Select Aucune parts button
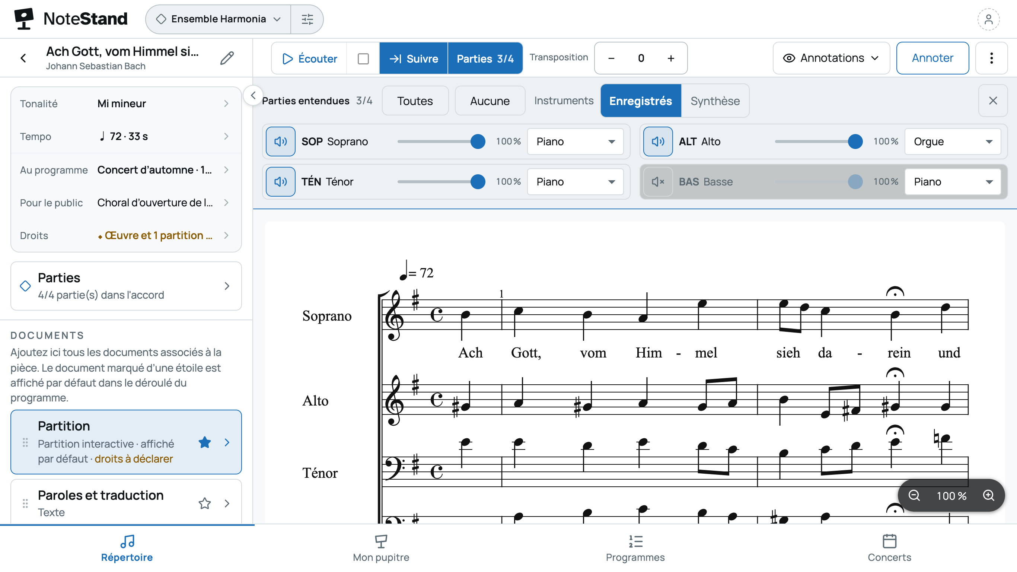1017x572 pixels. [x=490, y=101]
